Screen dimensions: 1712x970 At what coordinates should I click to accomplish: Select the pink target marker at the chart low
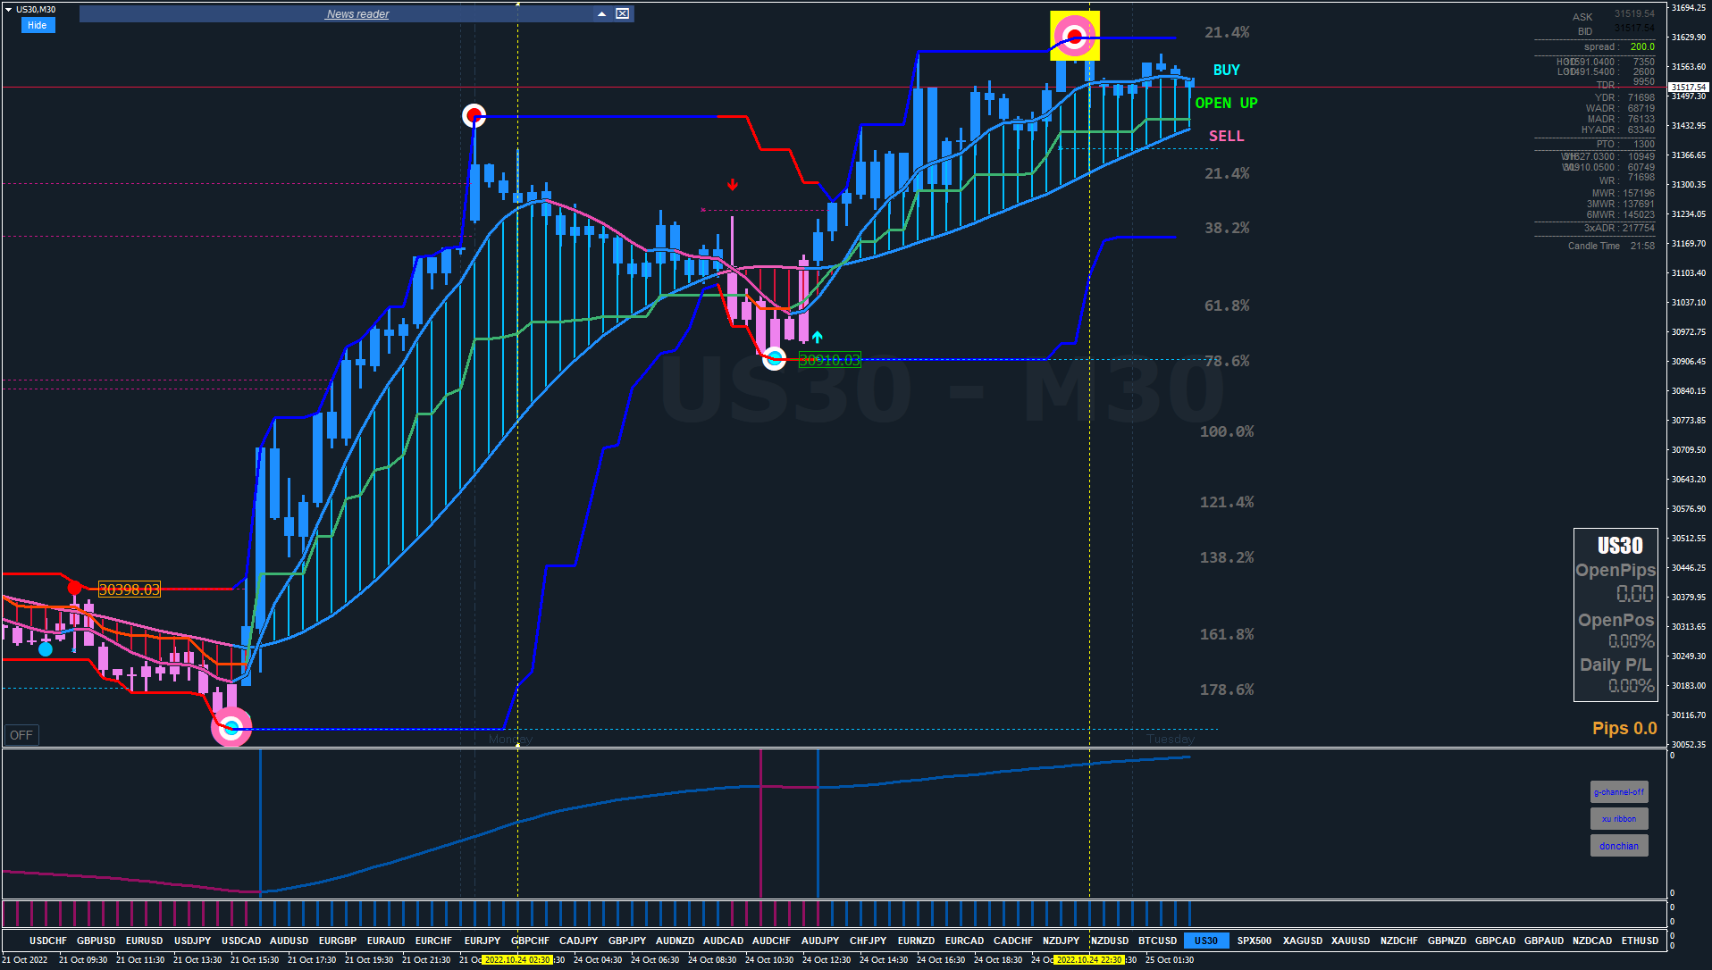point(231,727)
